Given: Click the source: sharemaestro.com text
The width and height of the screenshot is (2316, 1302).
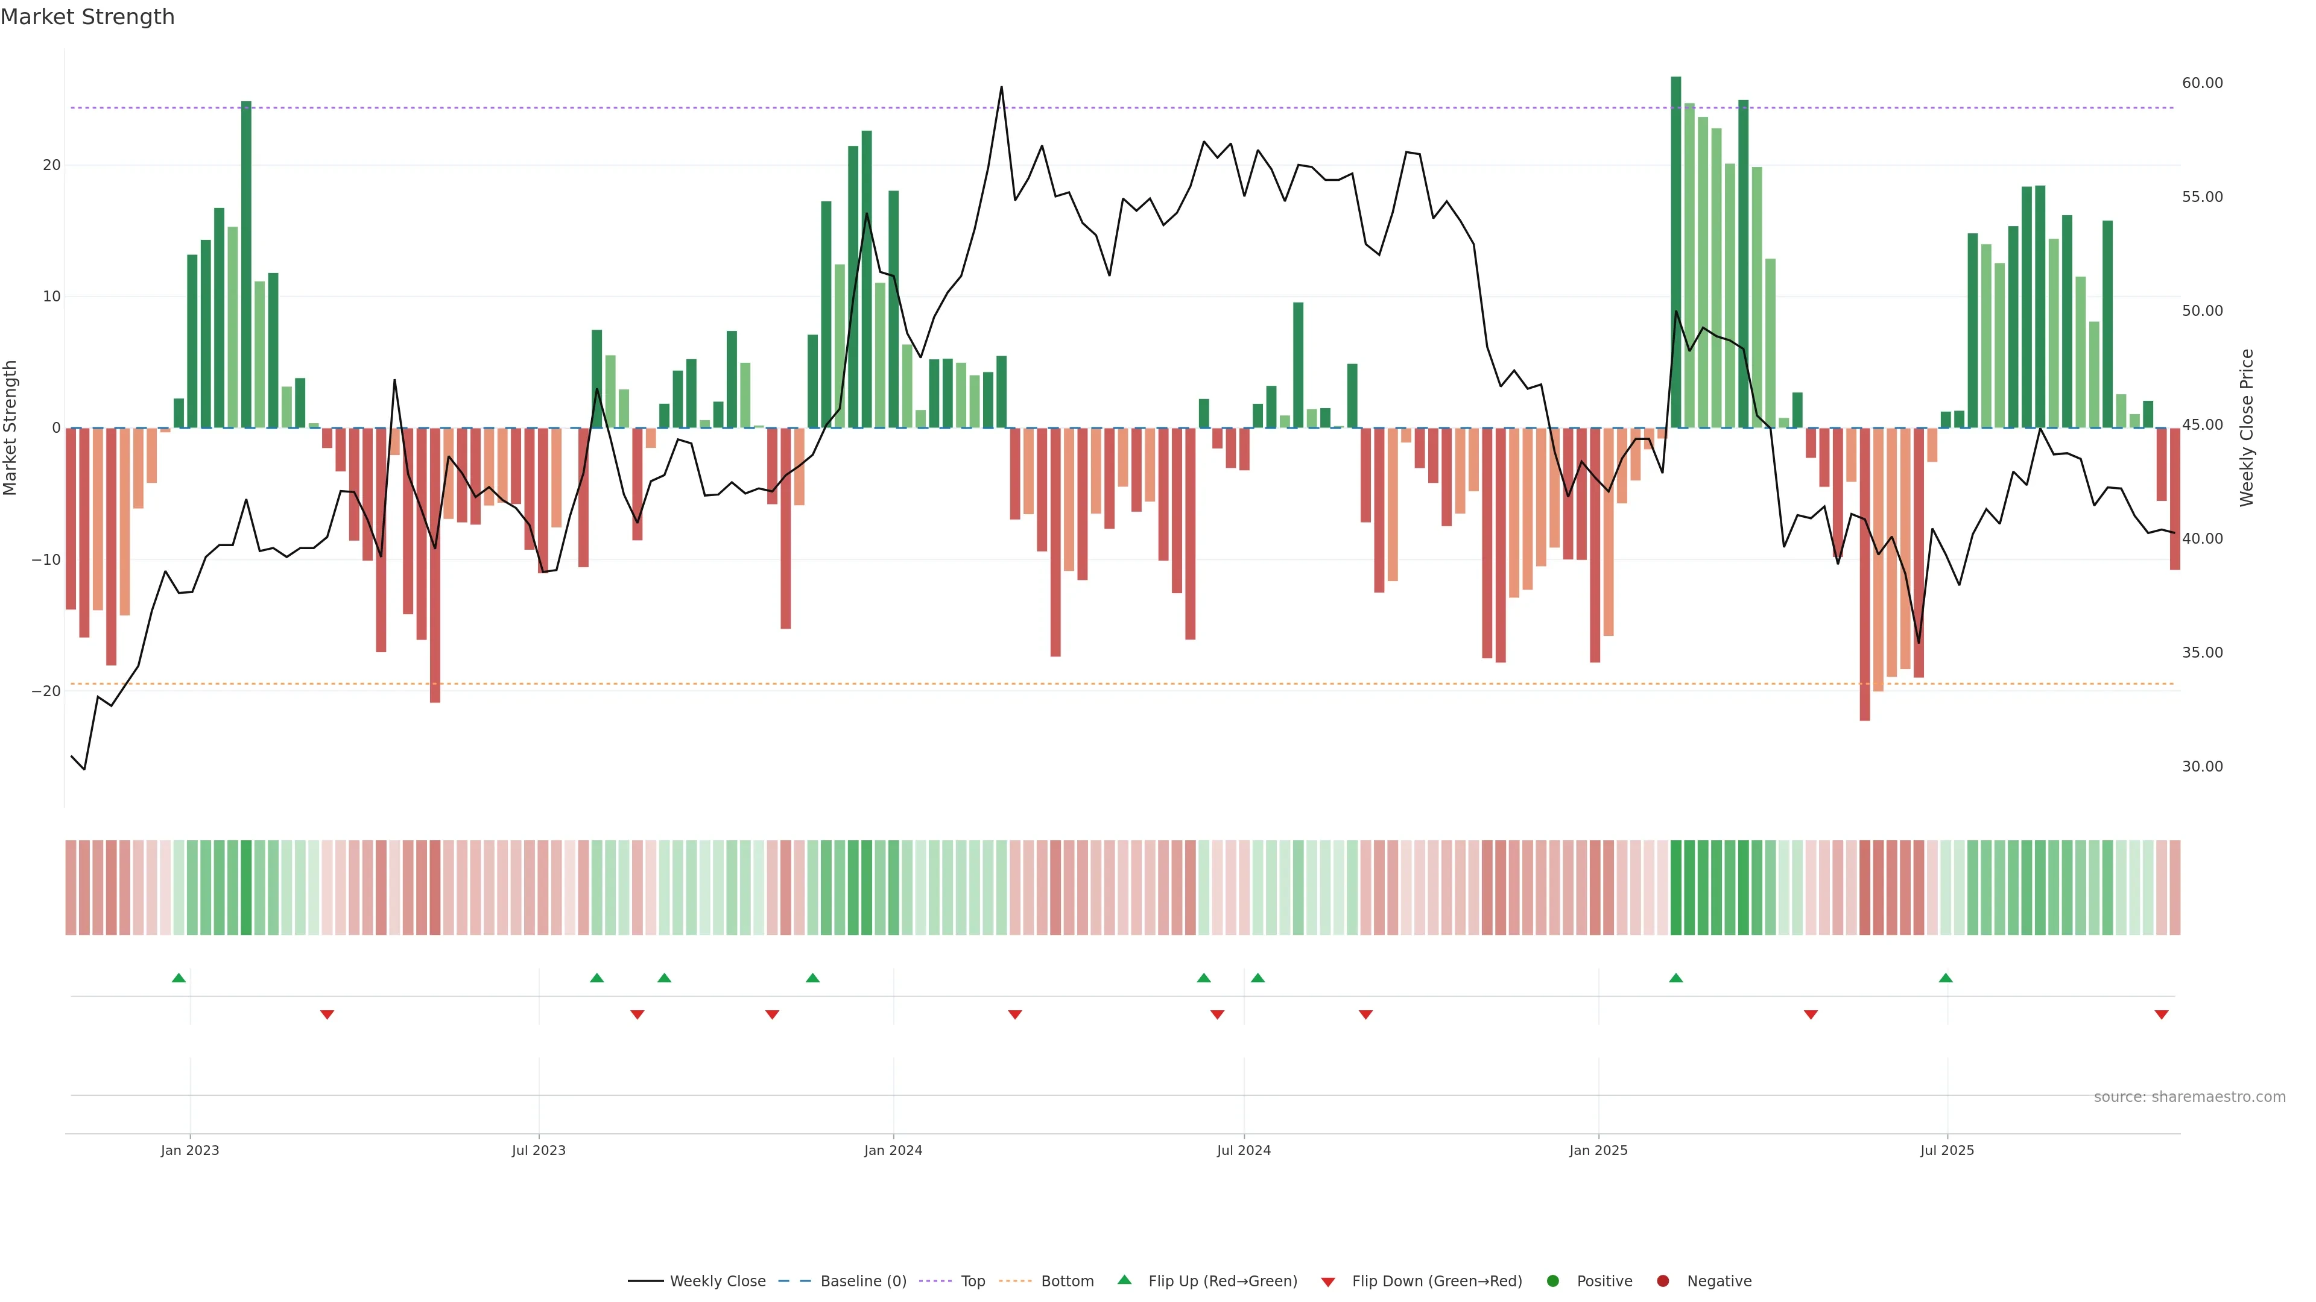Looking at the screenshot, I should [x=2189, y=1096].
